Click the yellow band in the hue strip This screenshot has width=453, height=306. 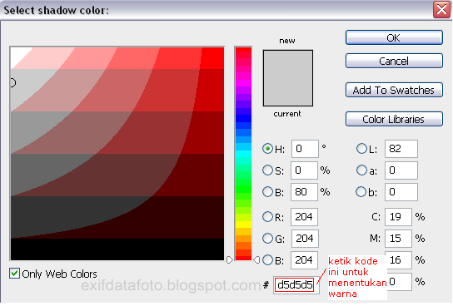(x=243, y=225)
